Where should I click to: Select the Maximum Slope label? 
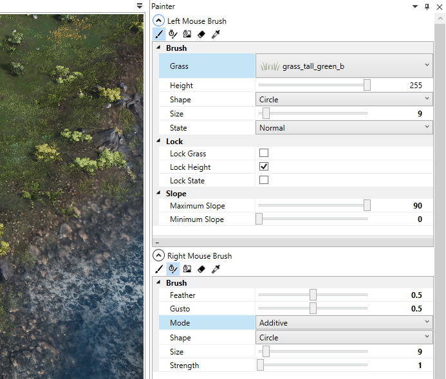[x=198, y=206]
